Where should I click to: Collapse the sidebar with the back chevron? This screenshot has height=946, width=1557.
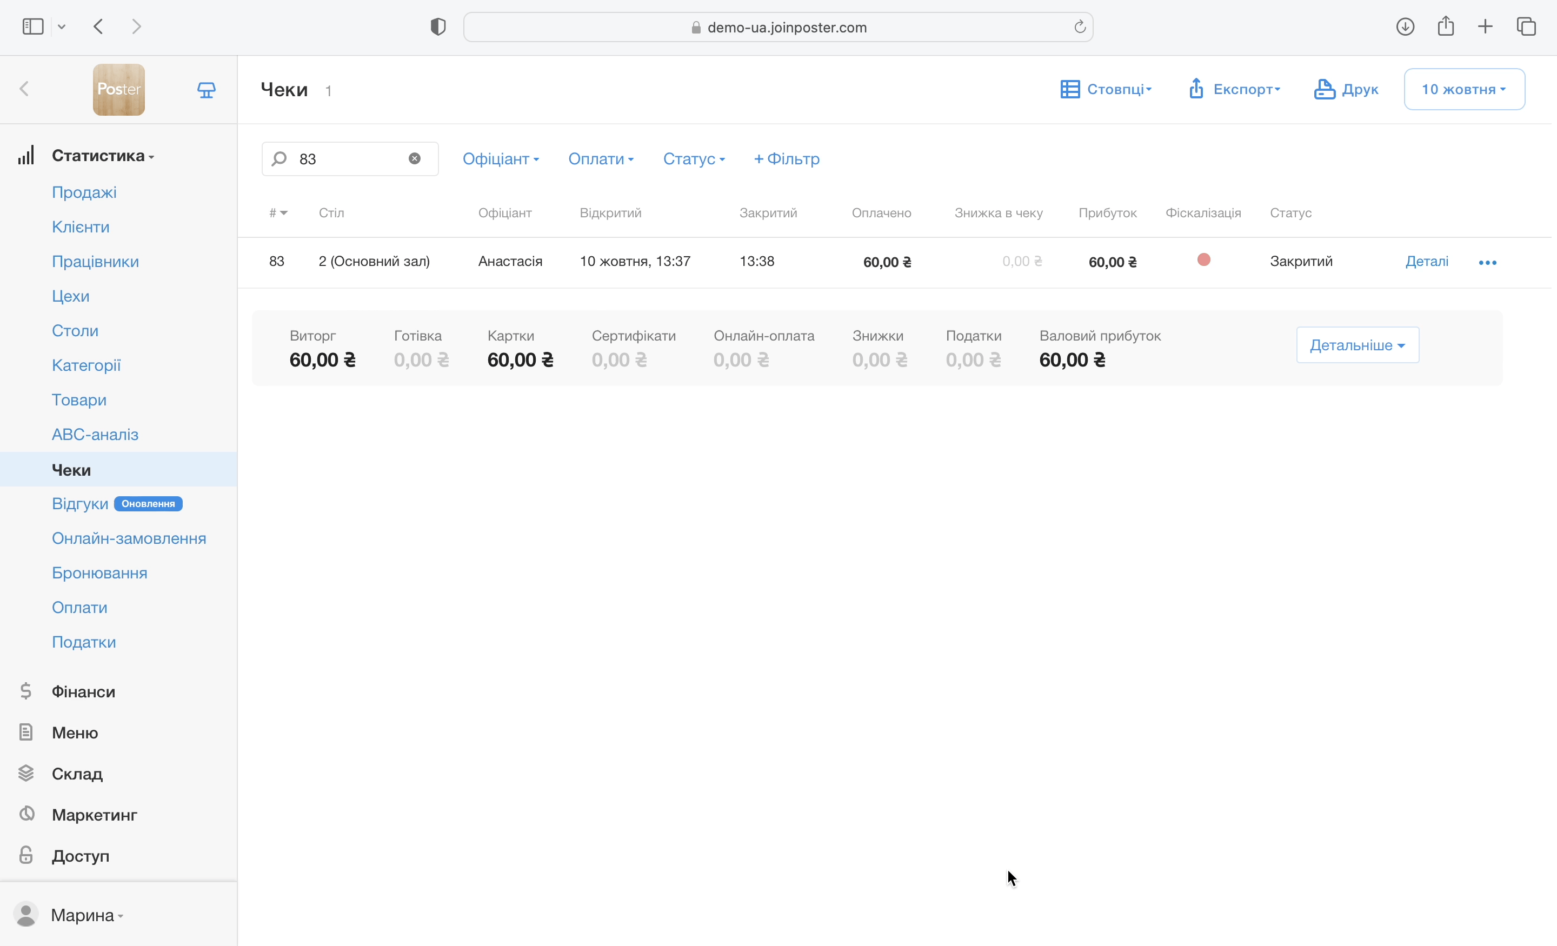coord(25,89)
